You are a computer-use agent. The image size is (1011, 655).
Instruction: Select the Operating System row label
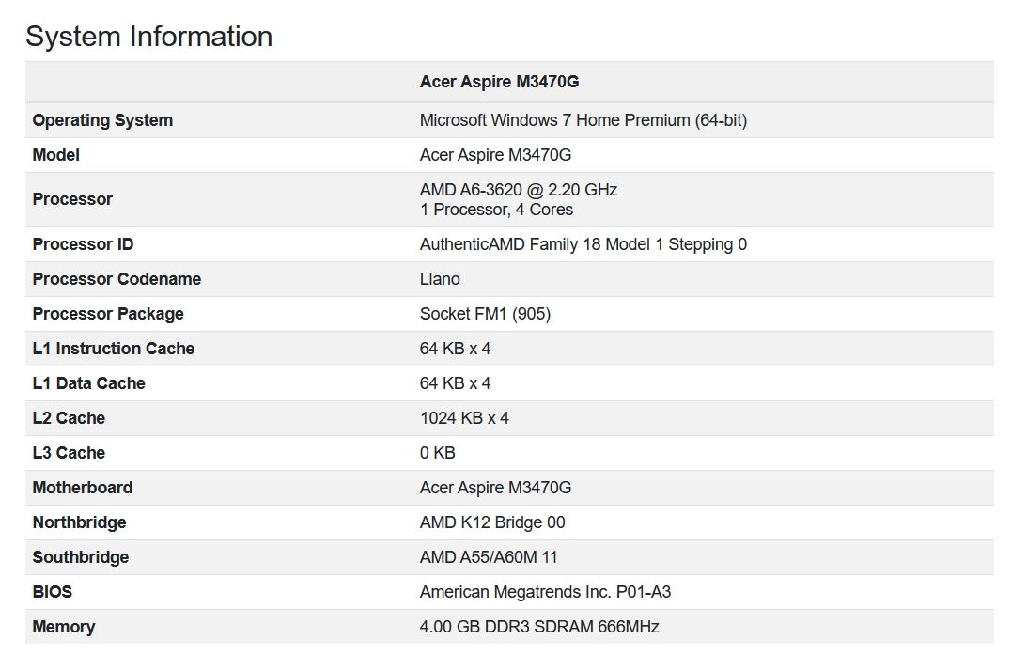coord(102,120)
